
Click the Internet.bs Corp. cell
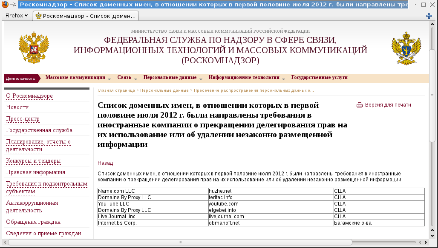(x=153, y=223)
